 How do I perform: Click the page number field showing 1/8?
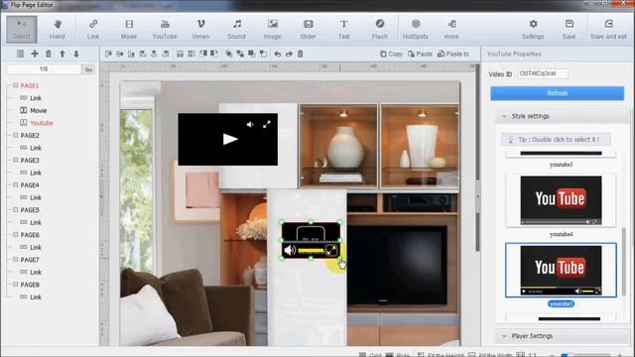point(44,69)
